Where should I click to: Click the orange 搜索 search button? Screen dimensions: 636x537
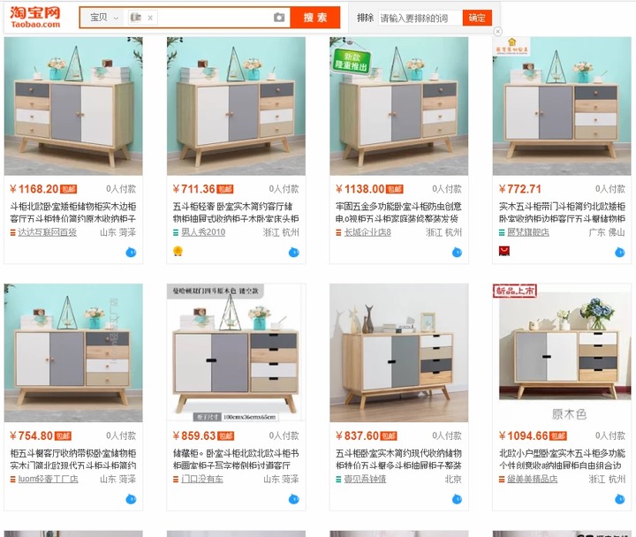click(x=315, y=18)
